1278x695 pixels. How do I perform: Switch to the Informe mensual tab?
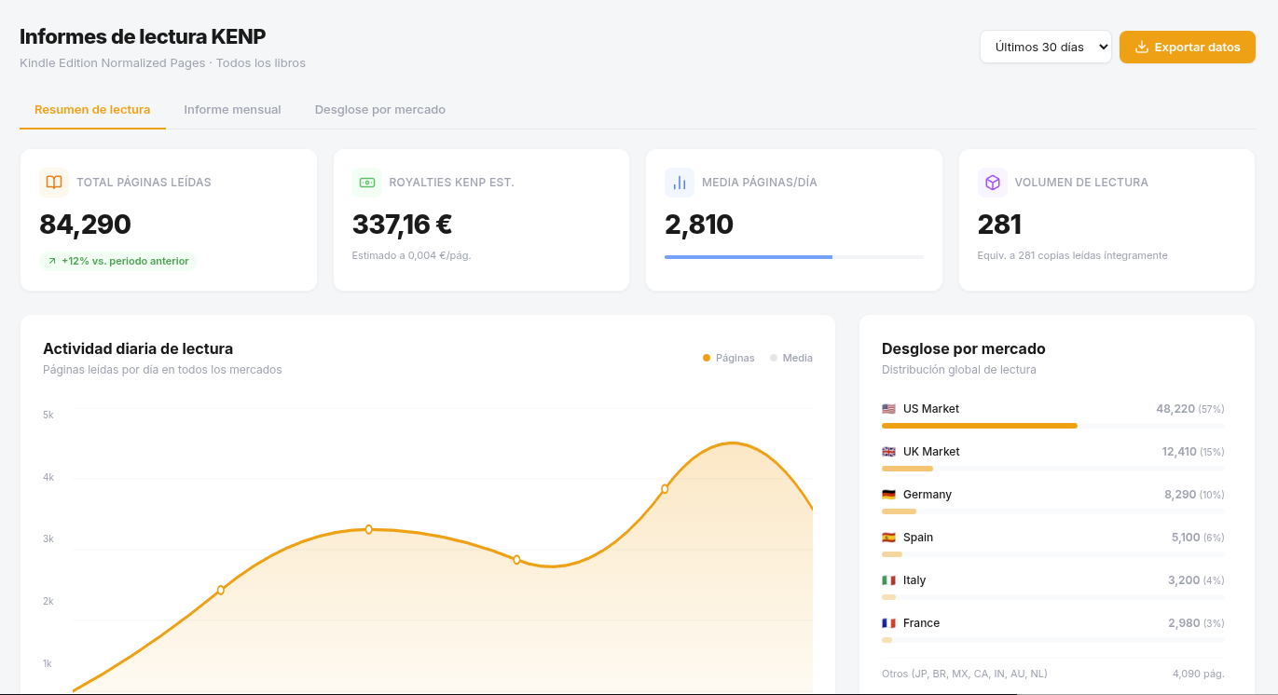pyautogui.click(x=232, y=110)
